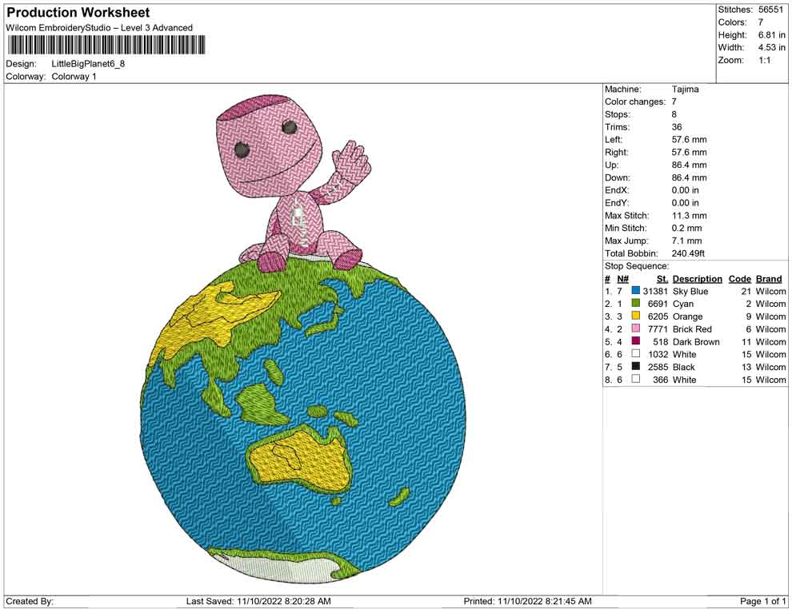The height and width of the screenshot is (609, 792).
Task: Click the barcode under the header
Action: pos(106,45)
